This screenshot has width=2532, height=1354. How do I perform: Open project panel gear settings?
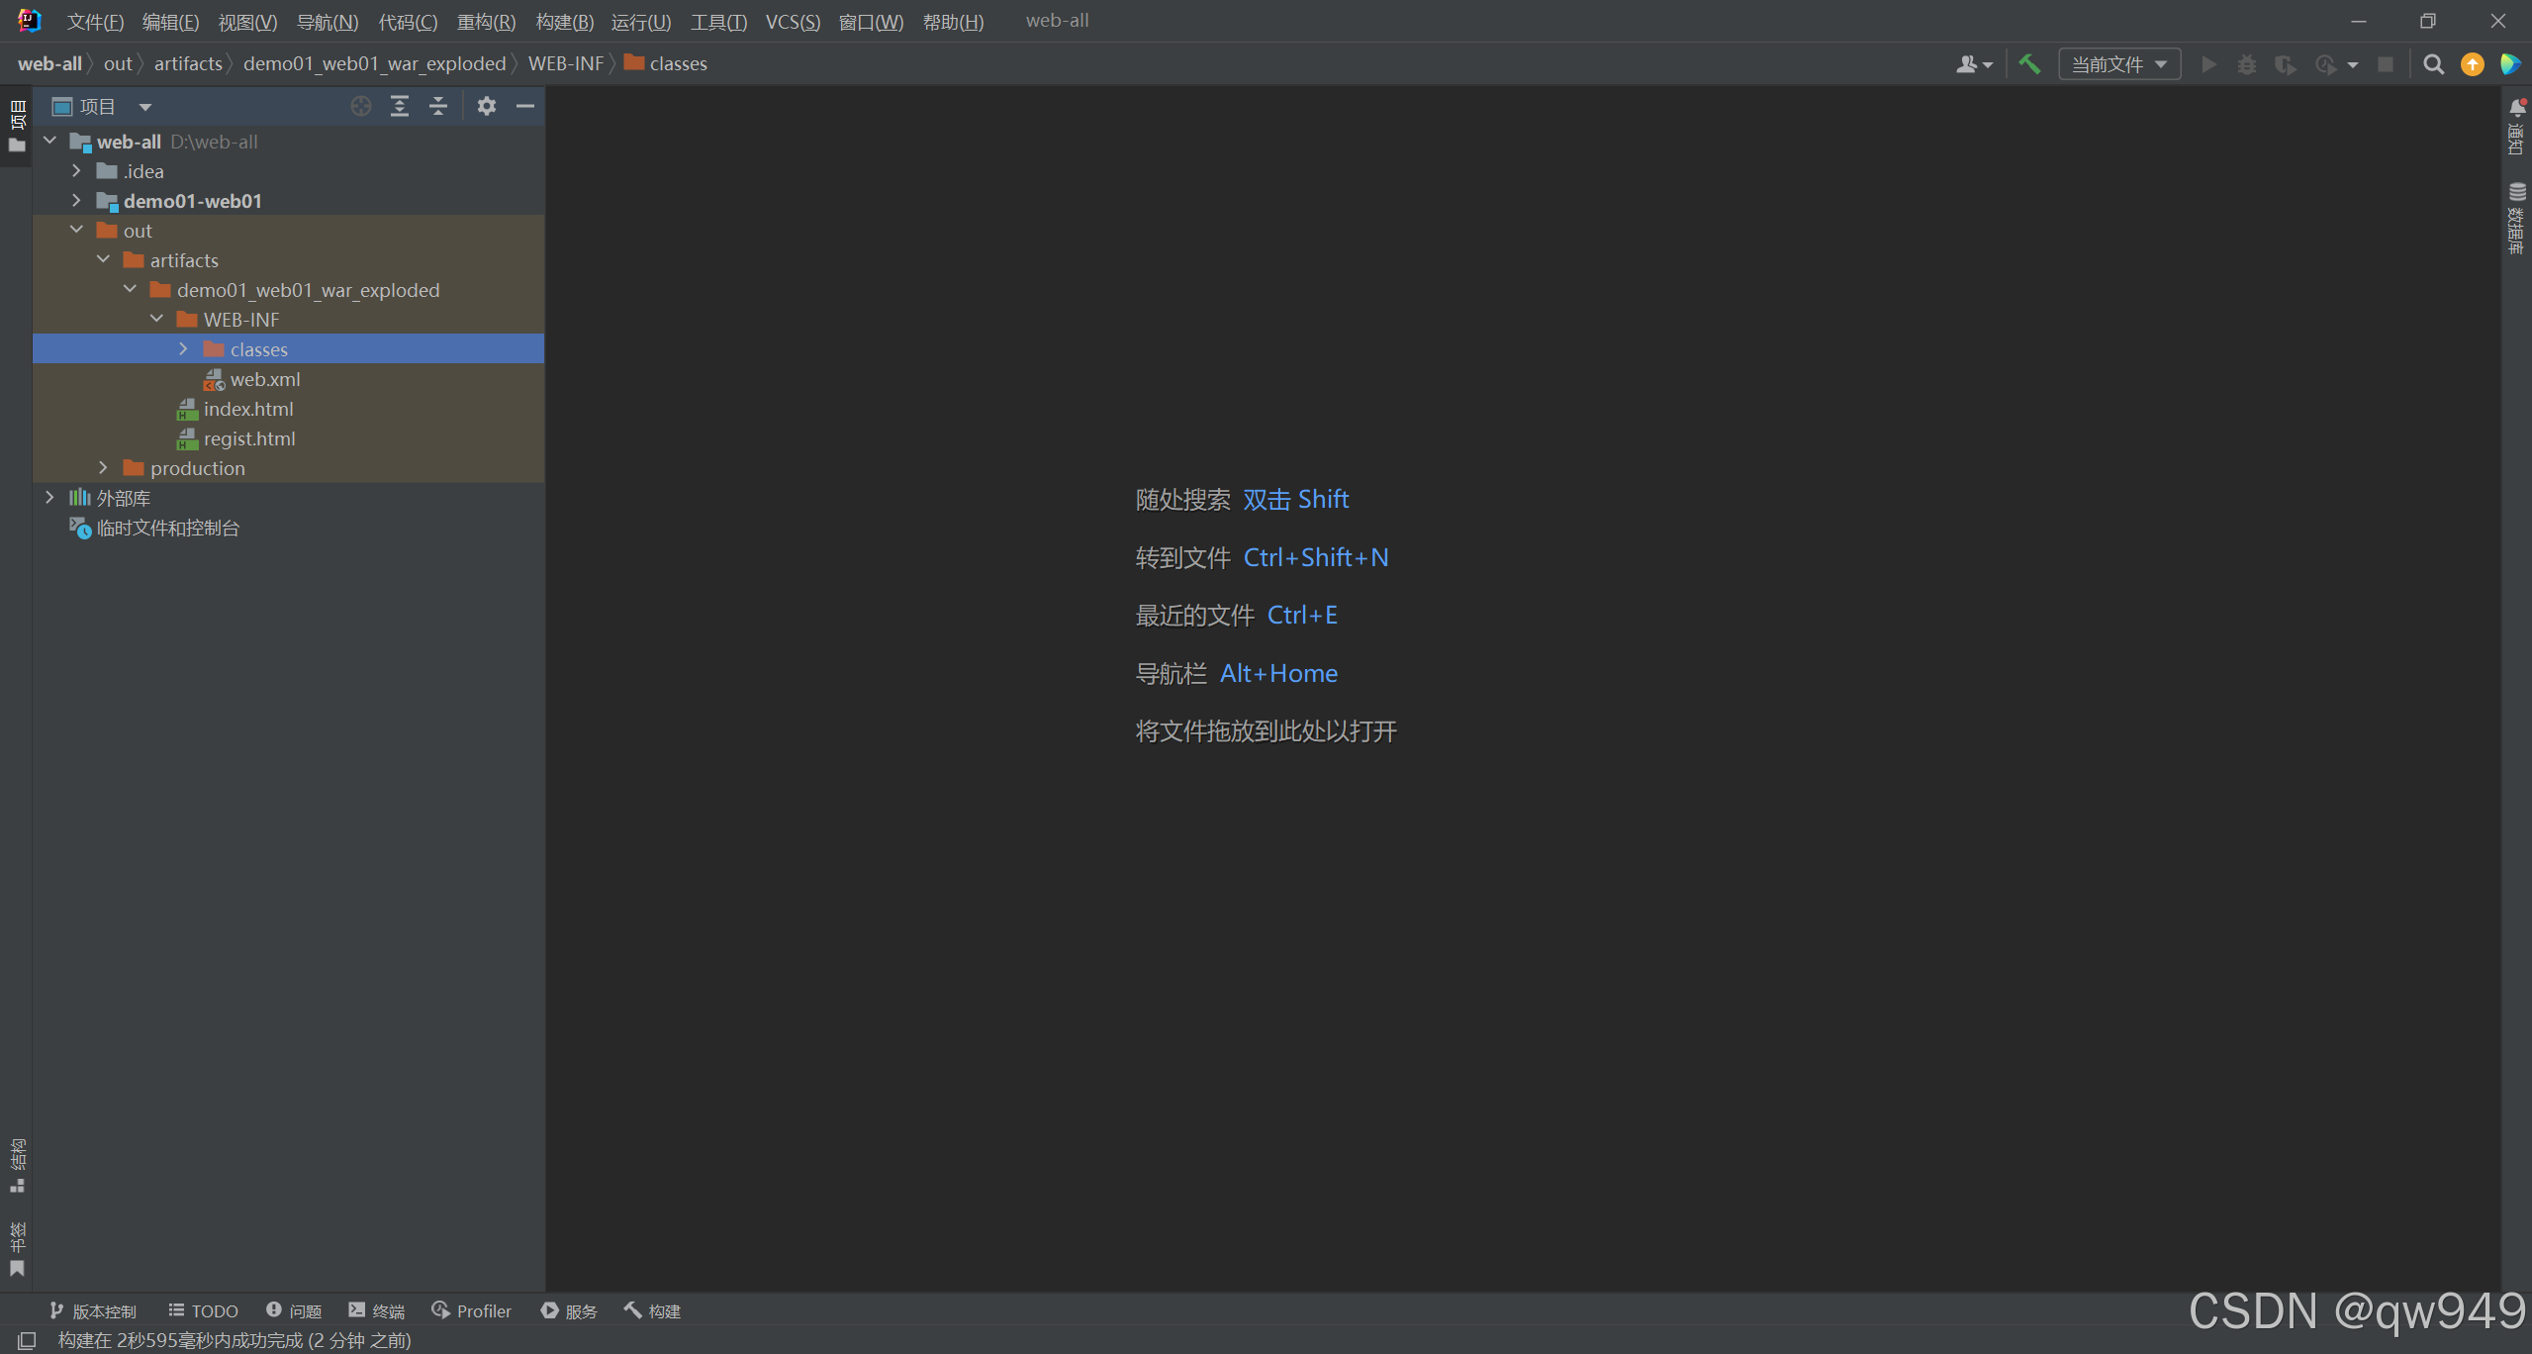point(486,106)
